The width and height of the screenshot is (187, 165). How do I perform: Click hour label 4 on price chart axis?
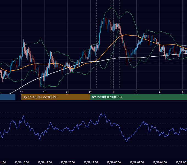(x=159, y=92)
